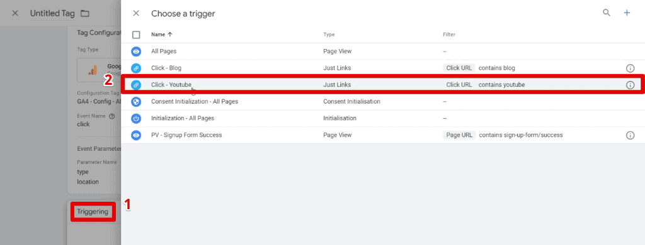The image size is (645, 245).
Task: Click the 'type' parameter name
Action: pyautogui.click(x=83, y=172)
